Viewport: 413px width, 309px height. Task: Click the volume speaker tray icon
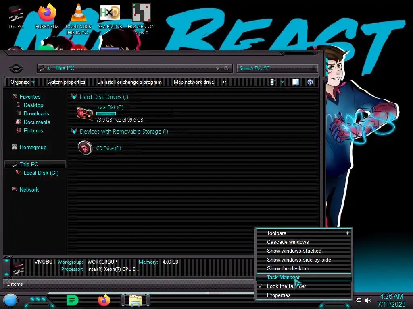(x=368, y=300)
